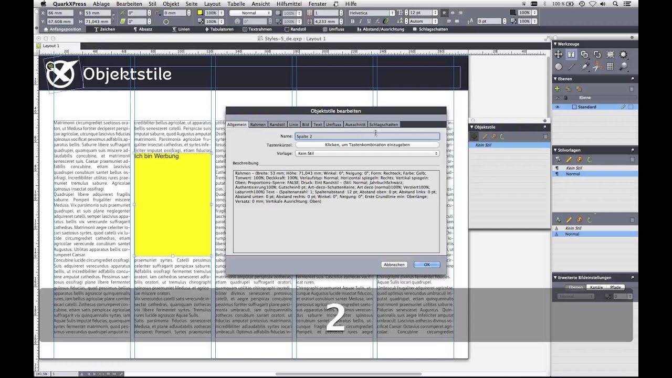
Task: Click the OK button
Action: [x=427, y=265]
